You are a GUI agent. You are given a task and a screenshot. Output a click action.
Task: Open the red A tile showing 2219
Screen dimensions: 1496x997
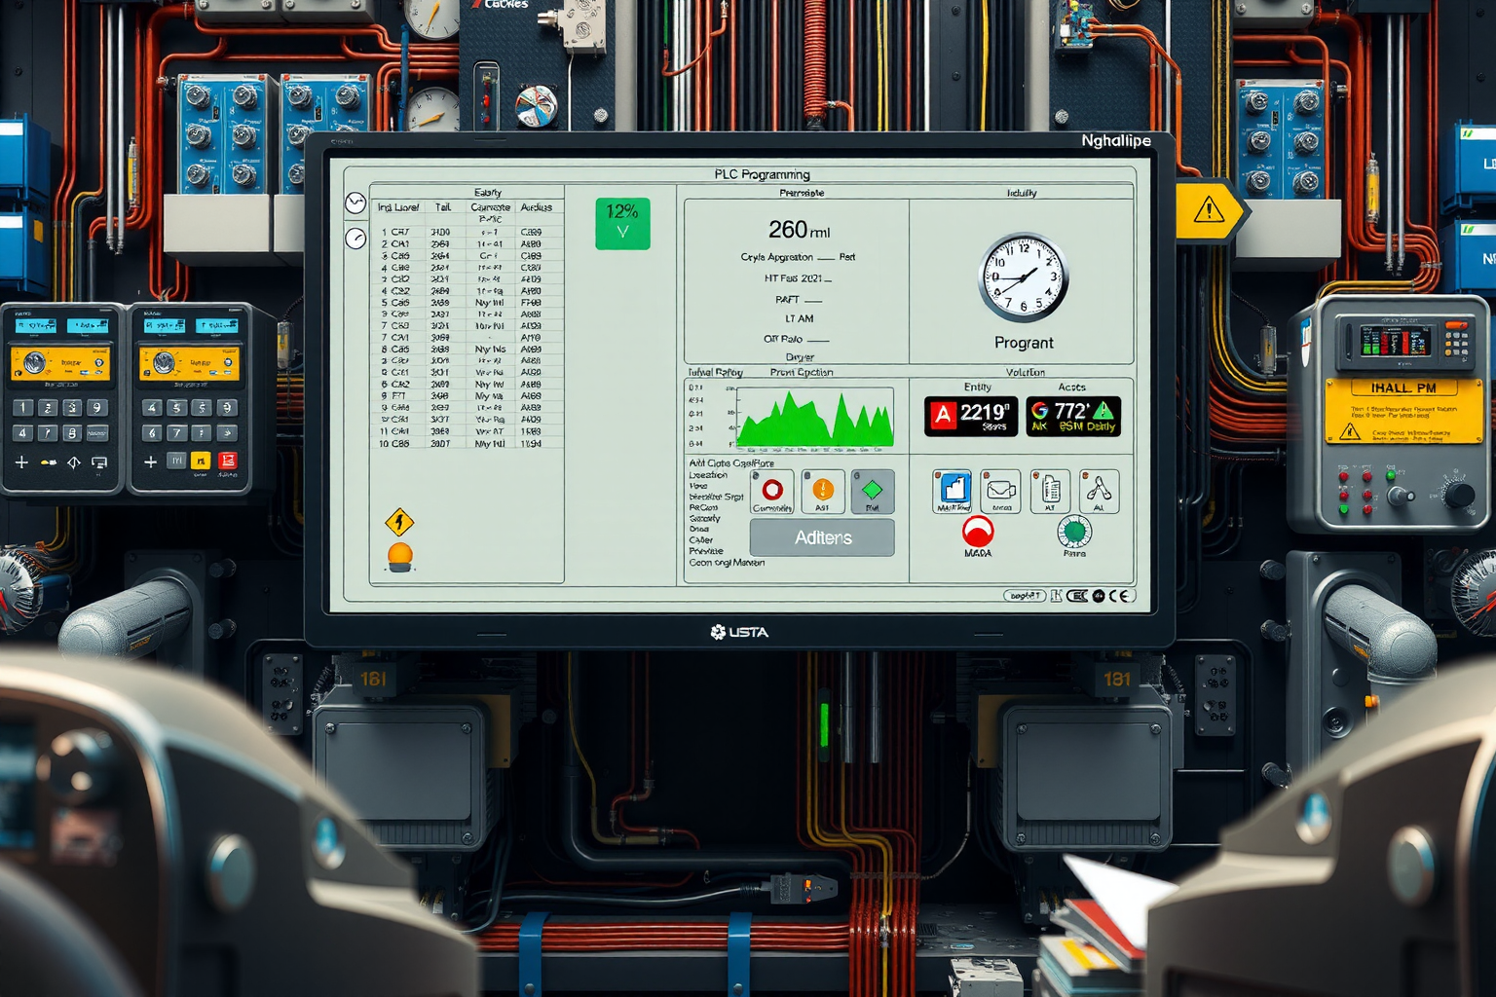pyautogui.click(x=970, y=416)
